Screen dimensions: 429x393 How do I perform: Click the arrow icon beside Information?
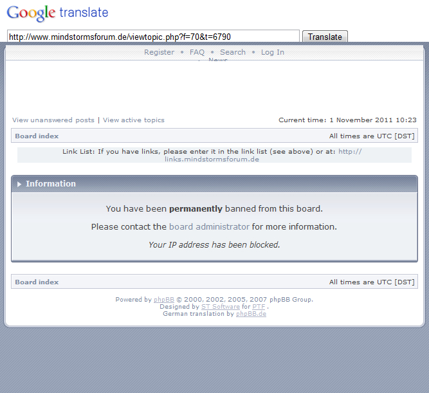click(x=19, y=184)
